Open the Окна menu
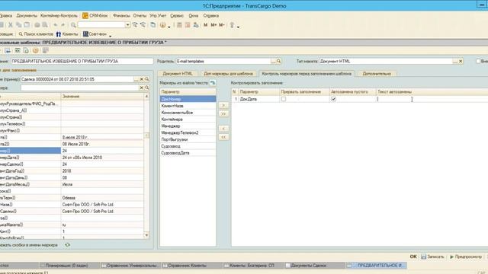Viewport: 488px width, 274px height. (x=193, y=15)
